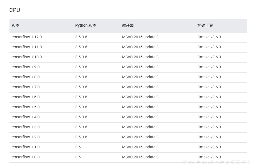Click Cmake v3.6.3 in tensorflow-1.4.0 row
253x167 pixels.
pos(209,117)
